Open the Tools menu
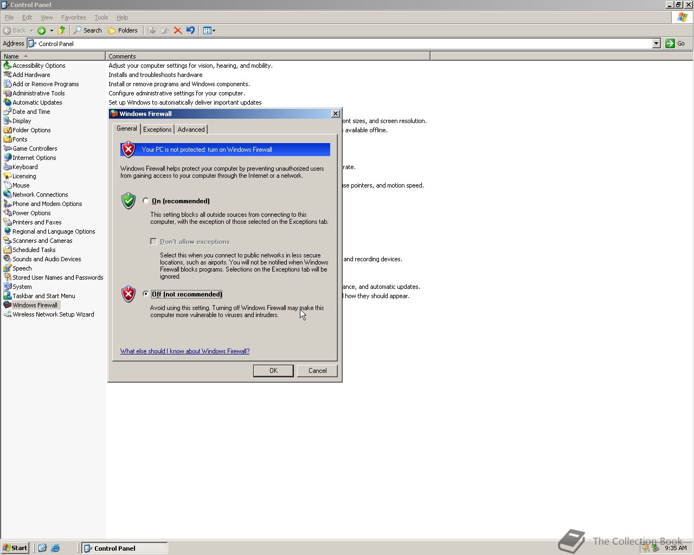 (101, 17)
